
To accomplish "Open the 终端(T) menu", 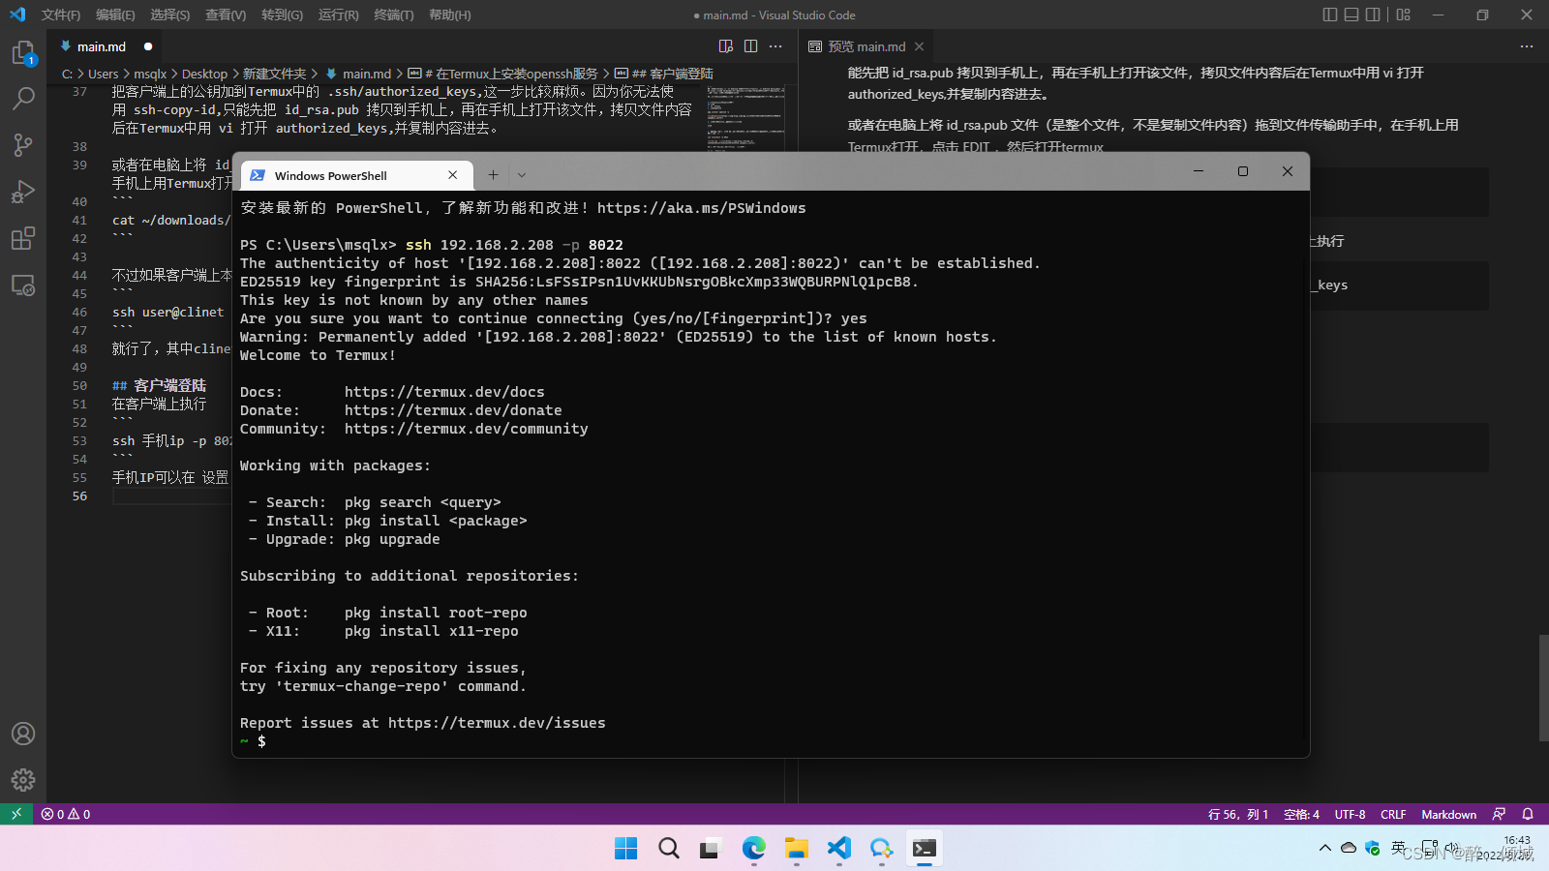I will pos(393,15).
